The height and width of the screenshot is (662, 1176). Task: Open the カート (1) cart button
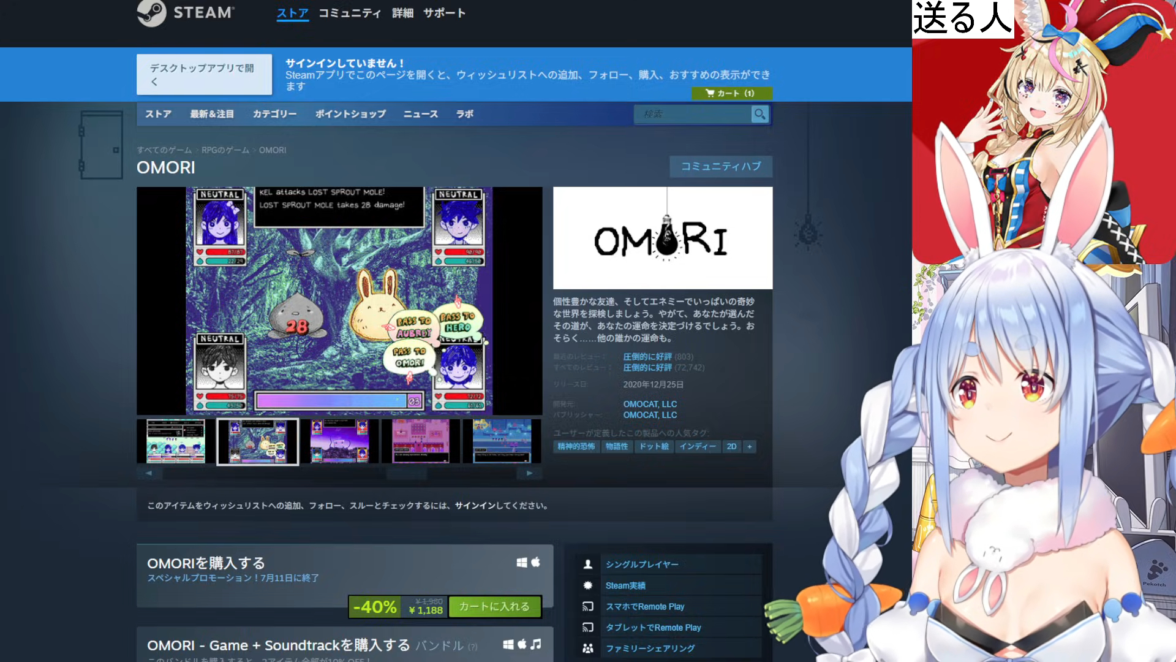pyautogui.click(x=731, y=93)
